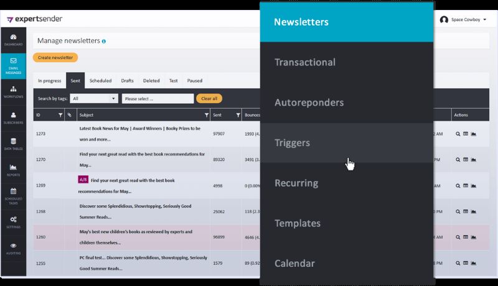Select Triggers in the menu
Screen dimensions: 498x286
(x=347, y=142)
